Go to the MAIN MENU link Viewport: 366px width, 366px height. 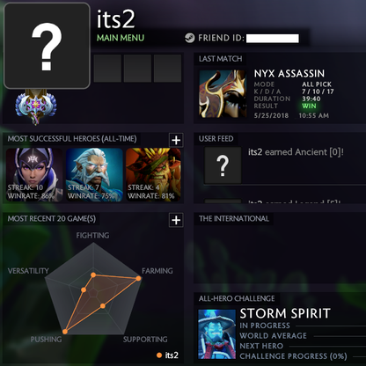tap(121, 38)
